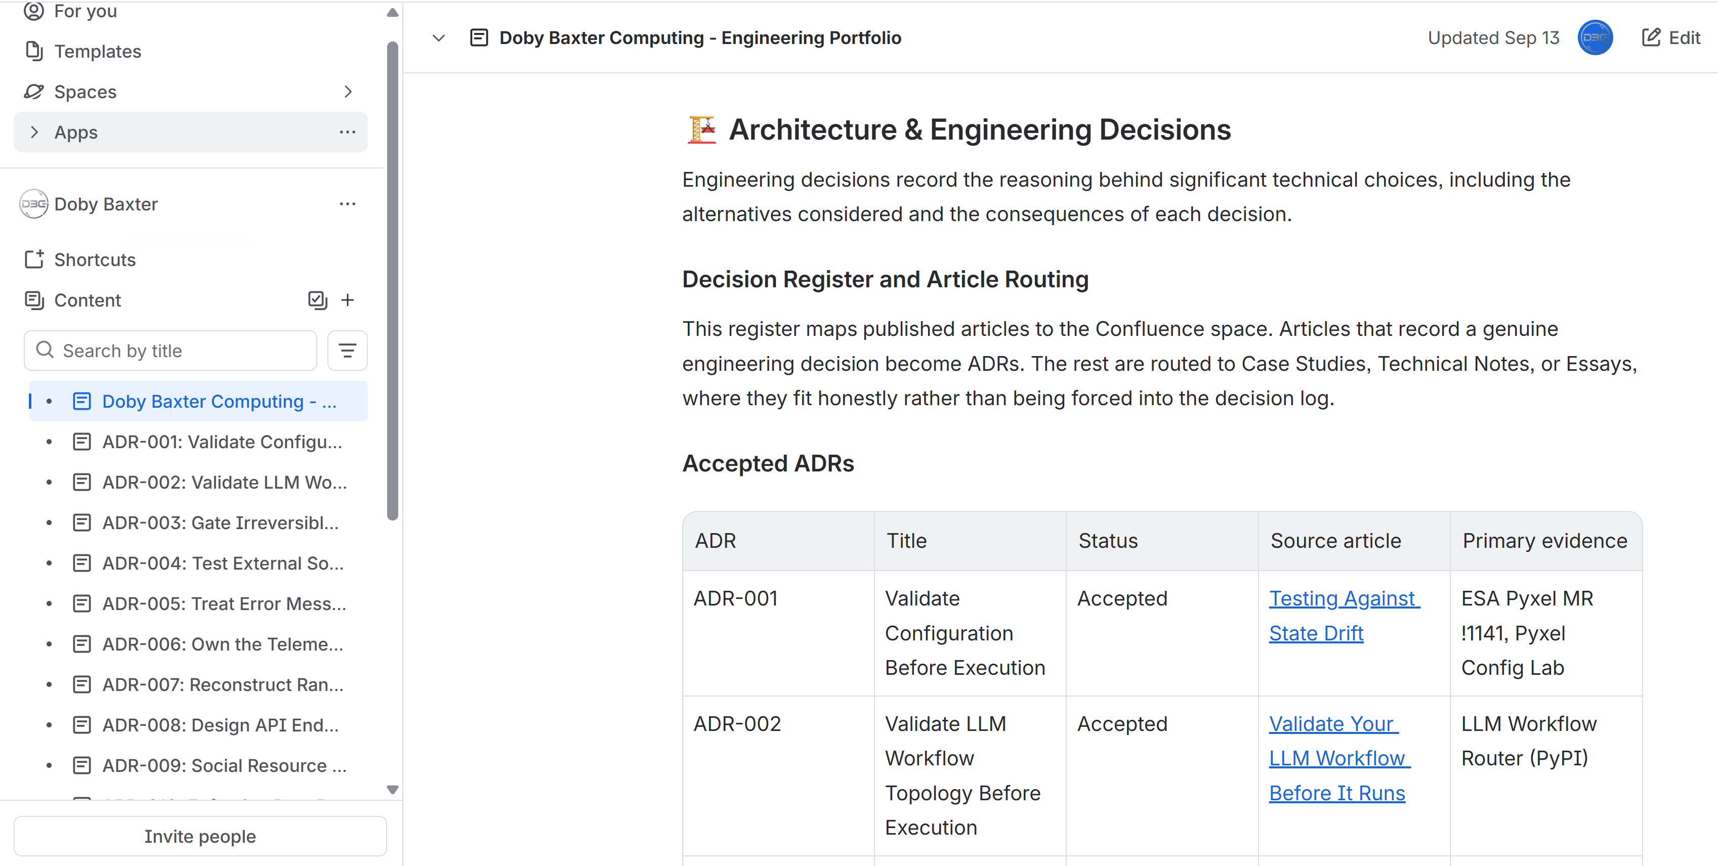
Task: Click the Edit button
Action: (x=1670, y=37)
